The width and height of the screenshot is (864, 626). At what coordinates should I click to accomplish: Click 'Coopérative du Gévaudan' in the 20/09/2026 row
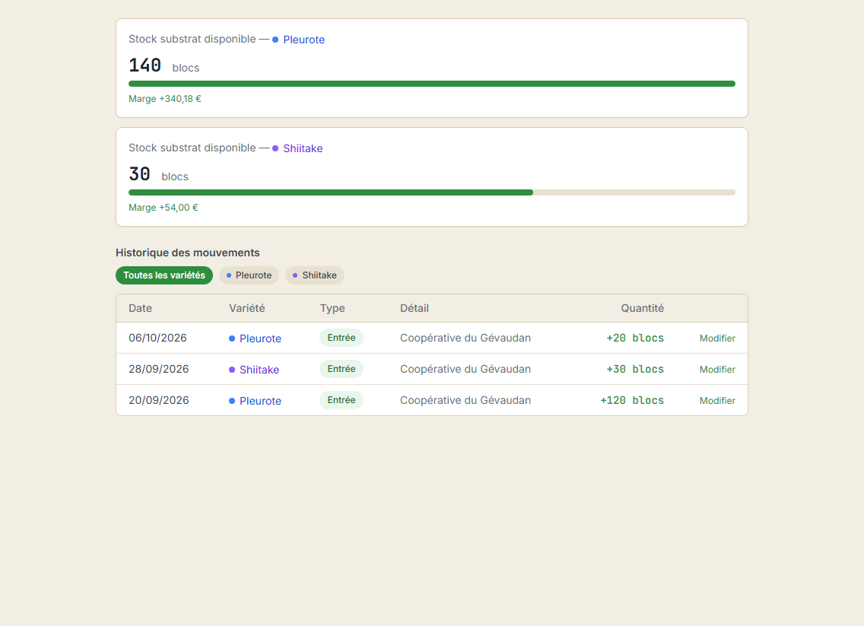[465, 400]
